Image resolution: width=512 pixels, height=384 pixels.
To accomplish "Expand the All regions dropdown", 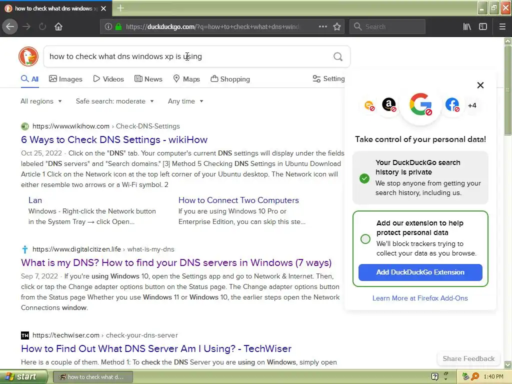I will click(x=41, y=101).
